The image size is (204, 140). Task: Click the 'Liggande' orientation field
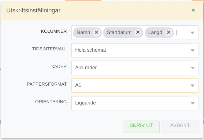tap(129, 103)
